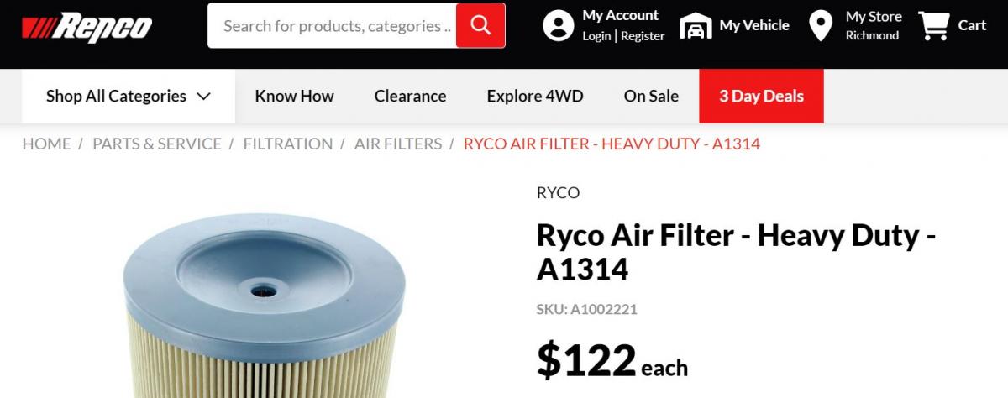
Task: Open the FILTRATION breadcrumb link
Action: tap(288, 144)
